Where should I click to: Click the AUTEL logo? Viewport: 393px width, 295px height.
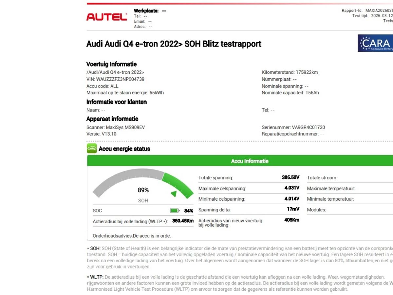point(106,17)
